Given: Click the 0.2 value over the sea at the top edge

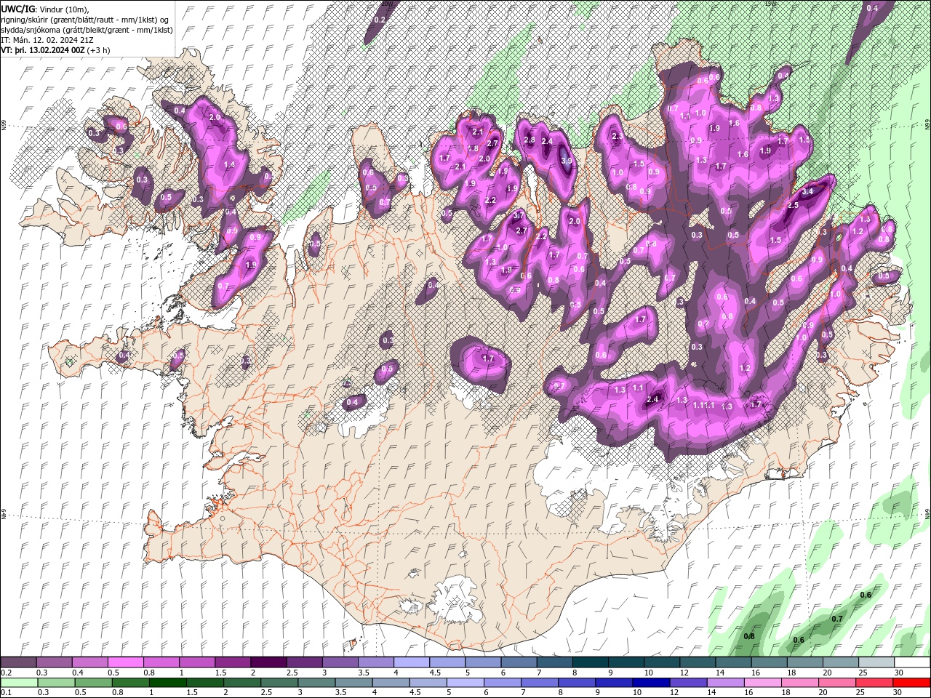Looking at the screenshot, I should (x=380, y=20).
